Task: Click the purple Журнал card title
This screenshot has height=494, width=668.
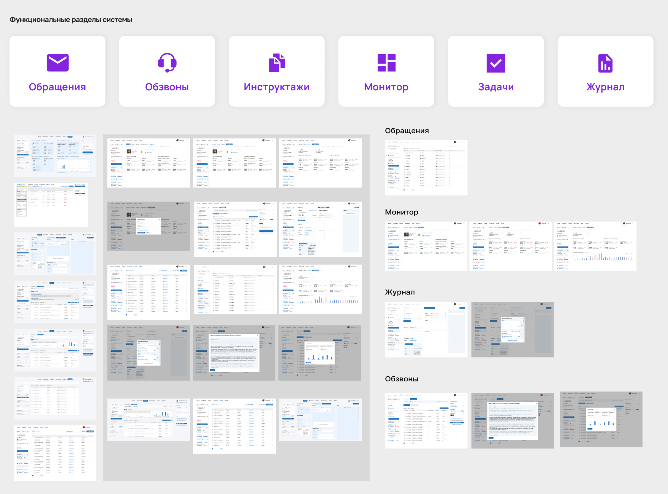Action: tap(605, 87)
